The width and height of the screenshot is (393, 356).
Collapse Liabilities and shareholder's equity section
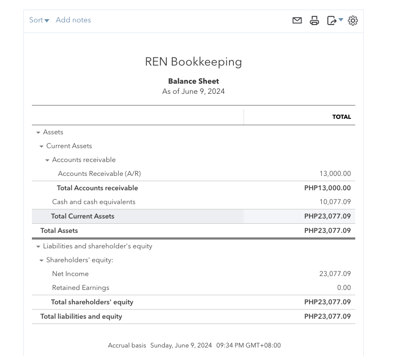click(38, 247)
